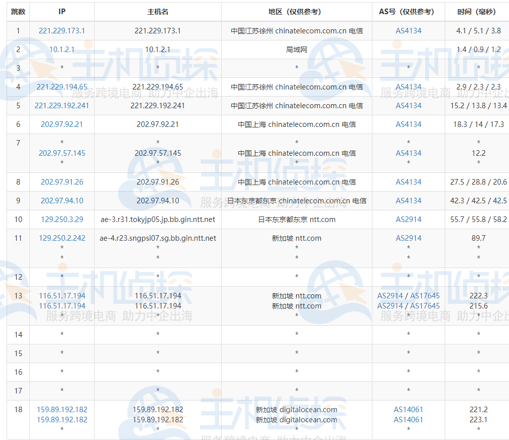Open AS2914 link in hop 10 row
Image resolution: width=509 pixels, height=440 pixels.
(408, 219)
